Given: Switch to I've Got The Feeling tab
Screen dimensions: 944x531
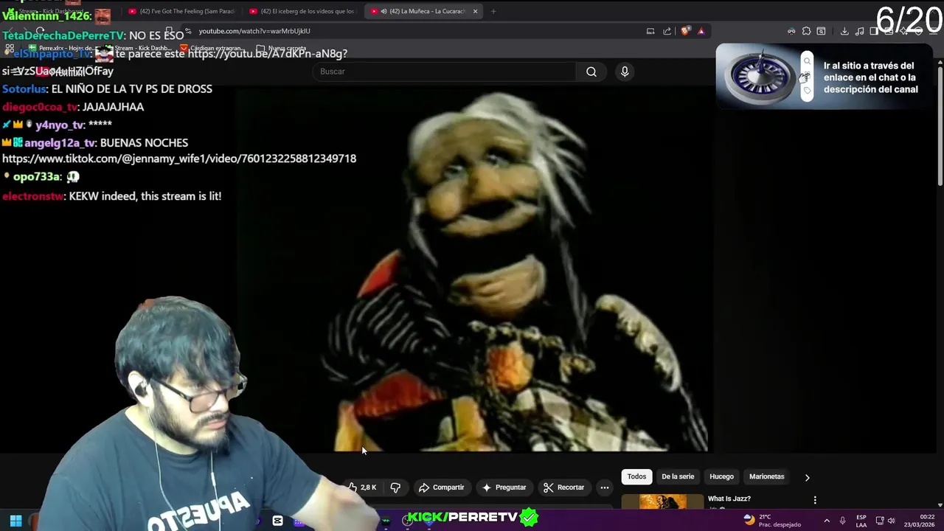Looking at the screenshot, I should click(181, 11).
